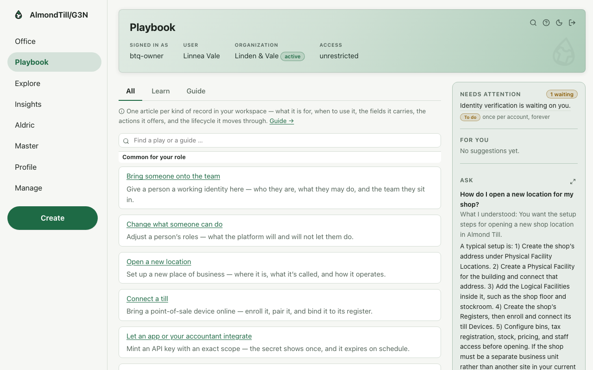Viewport: 593px width, 370px height.
Task: Sign out using the exit arrow icon
Action: point(572,23)
